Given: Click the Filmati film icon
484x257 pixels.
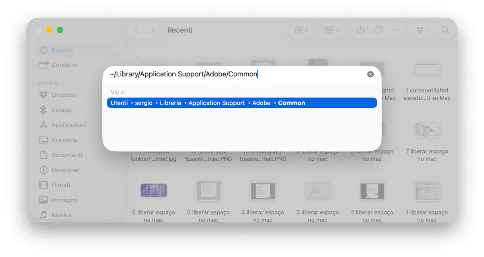Looking at the screenshot, I should (43, 185).
